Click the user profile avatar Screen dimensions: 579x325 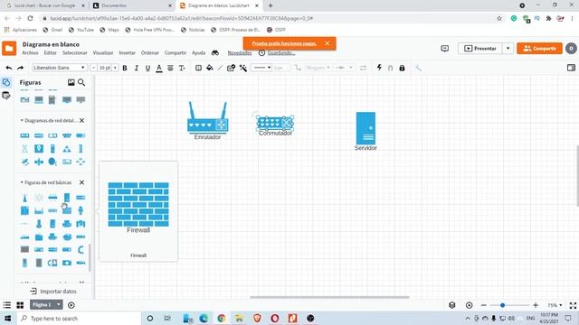[571, 48]
